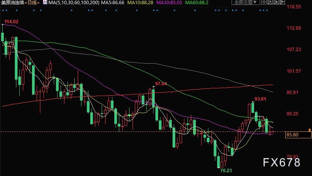Screen dimensions: 312x176
Task: Click the 118.55 axis price label
Action: (294, 7)
